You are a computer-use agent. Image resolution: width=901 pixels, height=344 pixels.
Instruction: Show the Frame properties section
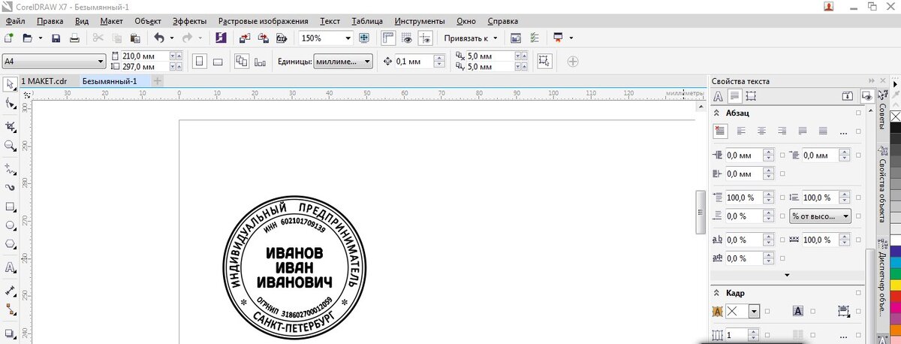tap(751, 96)
